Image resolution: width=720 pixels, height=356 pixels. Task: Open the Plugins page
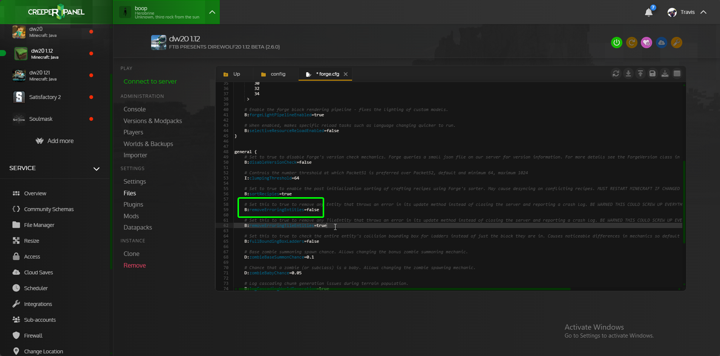pos(133,204)
